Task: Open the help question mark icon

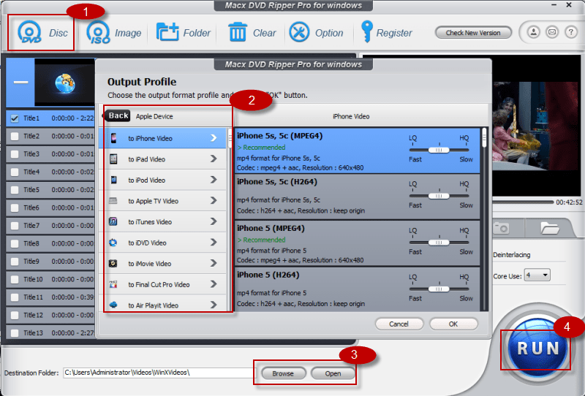Action: [x=571, y=32]
